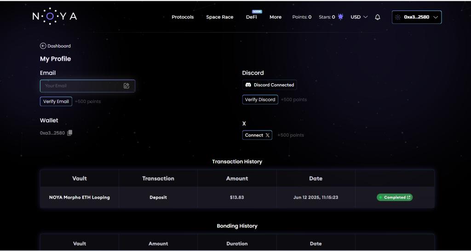Viewport: 471px width, 251px height.
Task: Click the wallet avatar icon in header
Action: 398,17
